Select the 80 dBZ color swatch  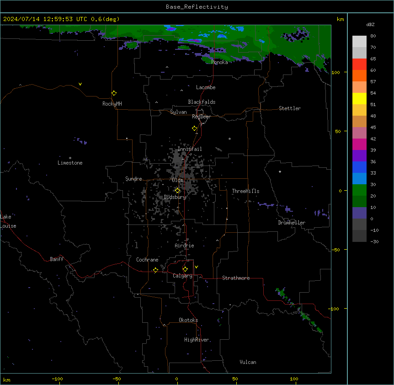click(359, 42)
